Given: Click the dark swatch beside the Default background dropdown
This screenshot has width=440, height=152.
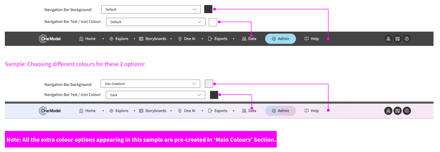Looking at the screenshot, I should click(208, 9).
